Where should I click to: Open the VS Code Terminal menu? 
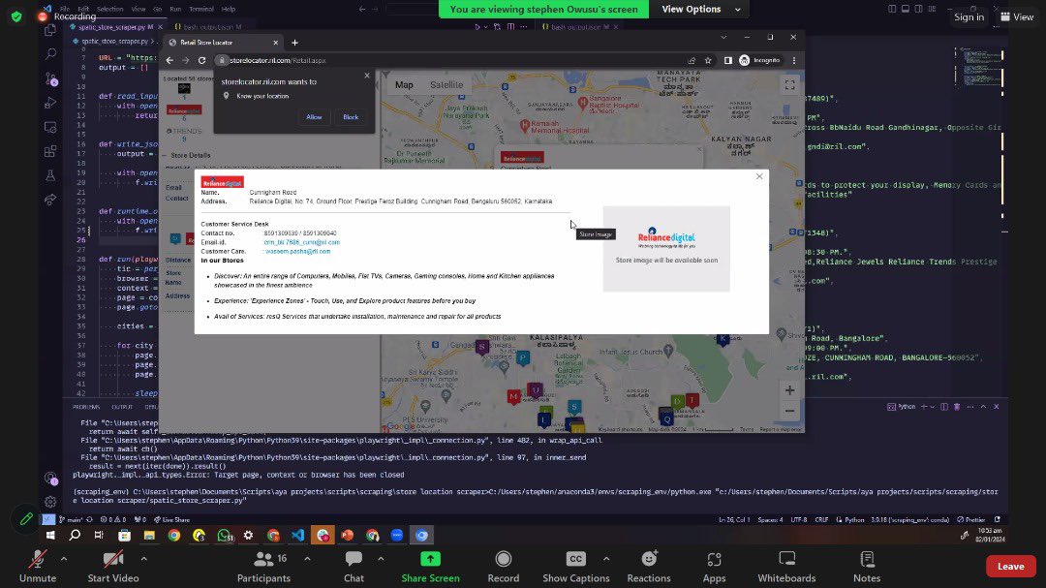point(200,10)
